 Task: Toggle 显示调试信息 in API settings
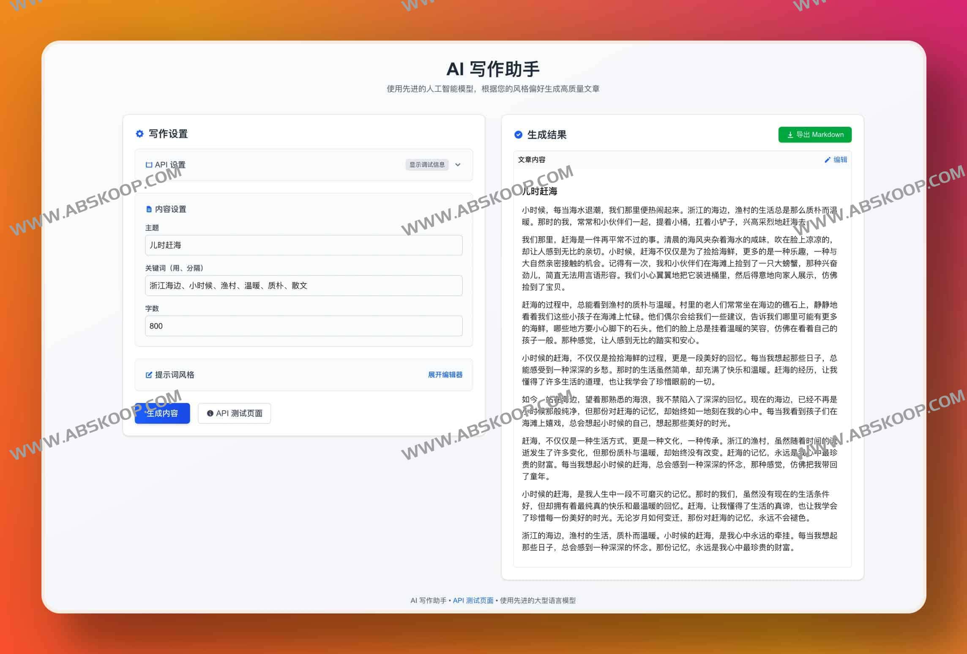(427, 165)
